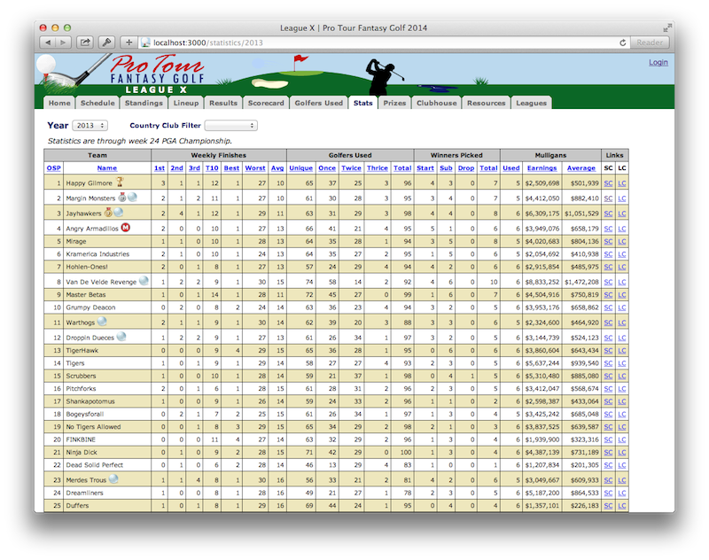Open the SC link for Happy Gilmore
The width and height of the screenshot is (709, 560).
pos(608,183)
